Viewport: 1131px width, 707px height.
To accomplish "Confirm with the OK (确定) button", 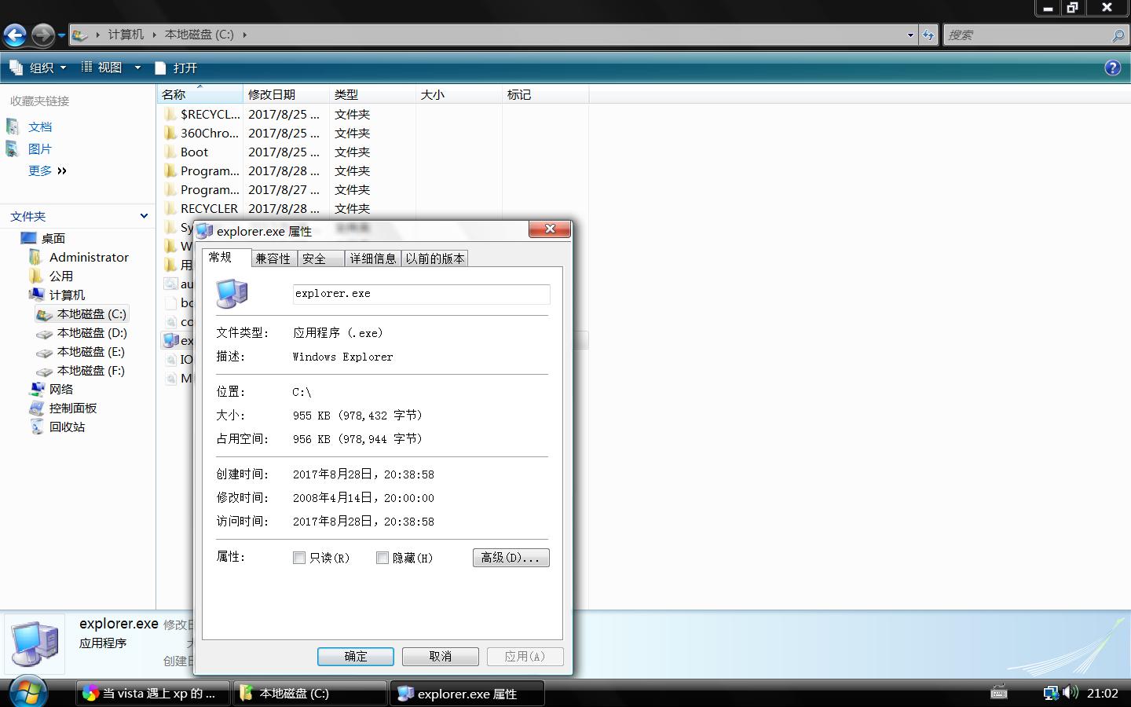I will pos(355,657).
